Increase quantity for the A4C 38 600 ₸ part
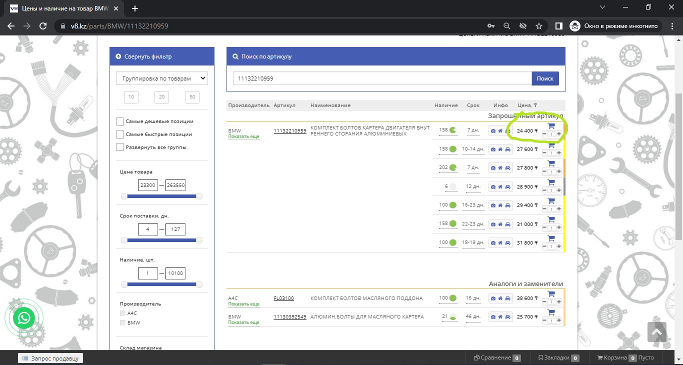This screenshot has width=683, height=365. 559,302
